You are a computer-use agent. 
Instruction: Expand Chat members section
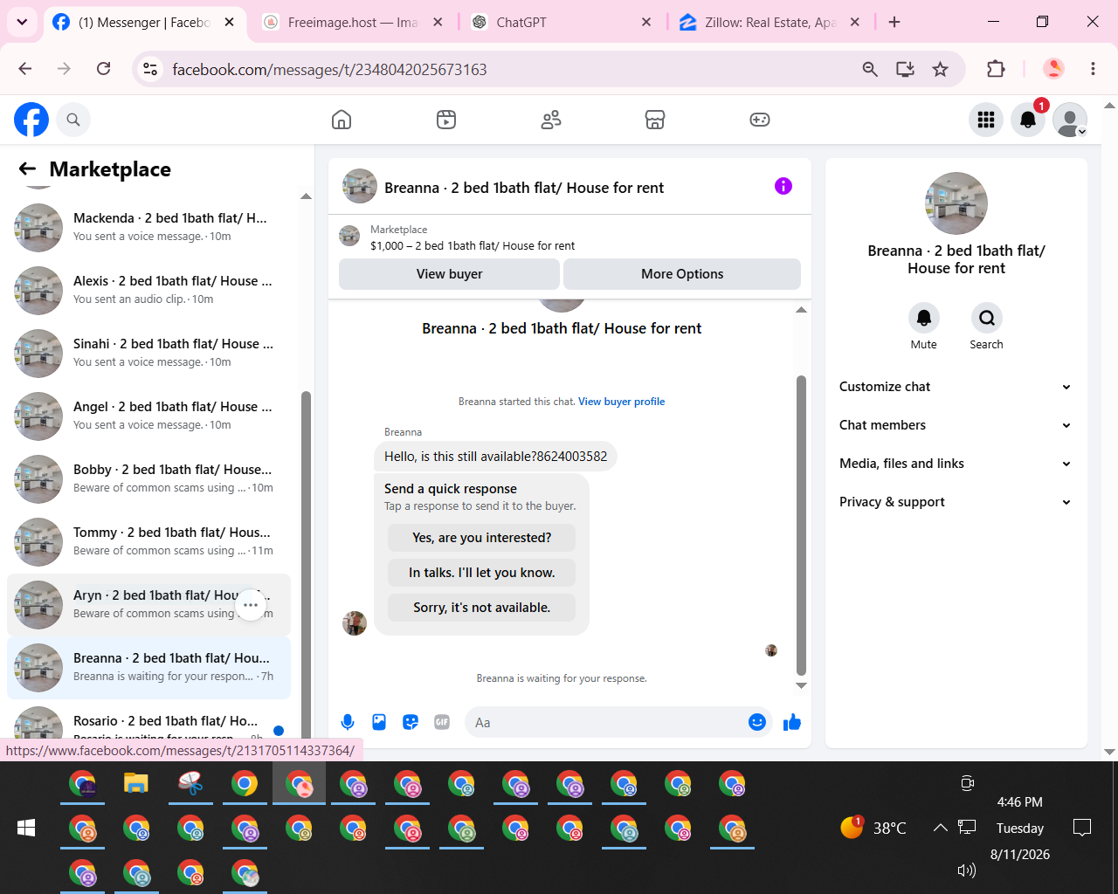pyautogui.click(x=956, y=425)
